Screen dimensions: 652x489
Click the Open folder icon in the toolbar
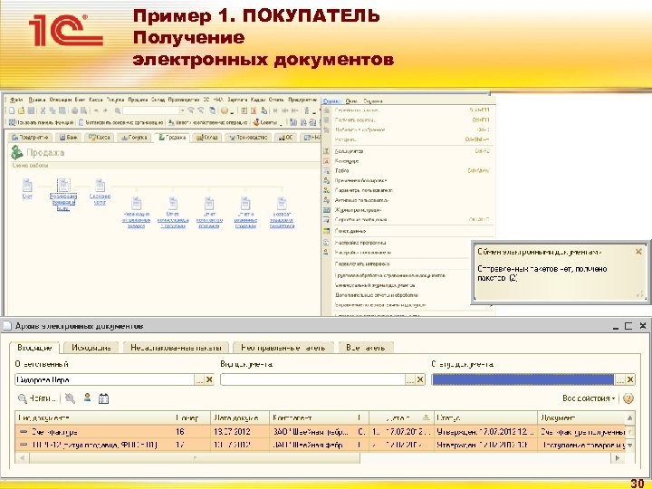point(21,110)
